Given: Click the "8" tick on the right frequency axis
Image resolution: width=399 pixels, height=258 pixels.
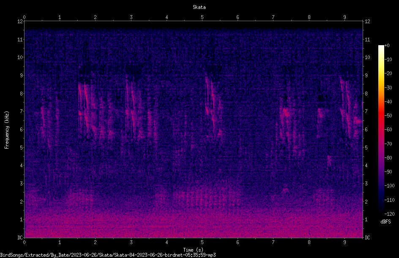Looking at the screenshot, I should pos(366,94).
